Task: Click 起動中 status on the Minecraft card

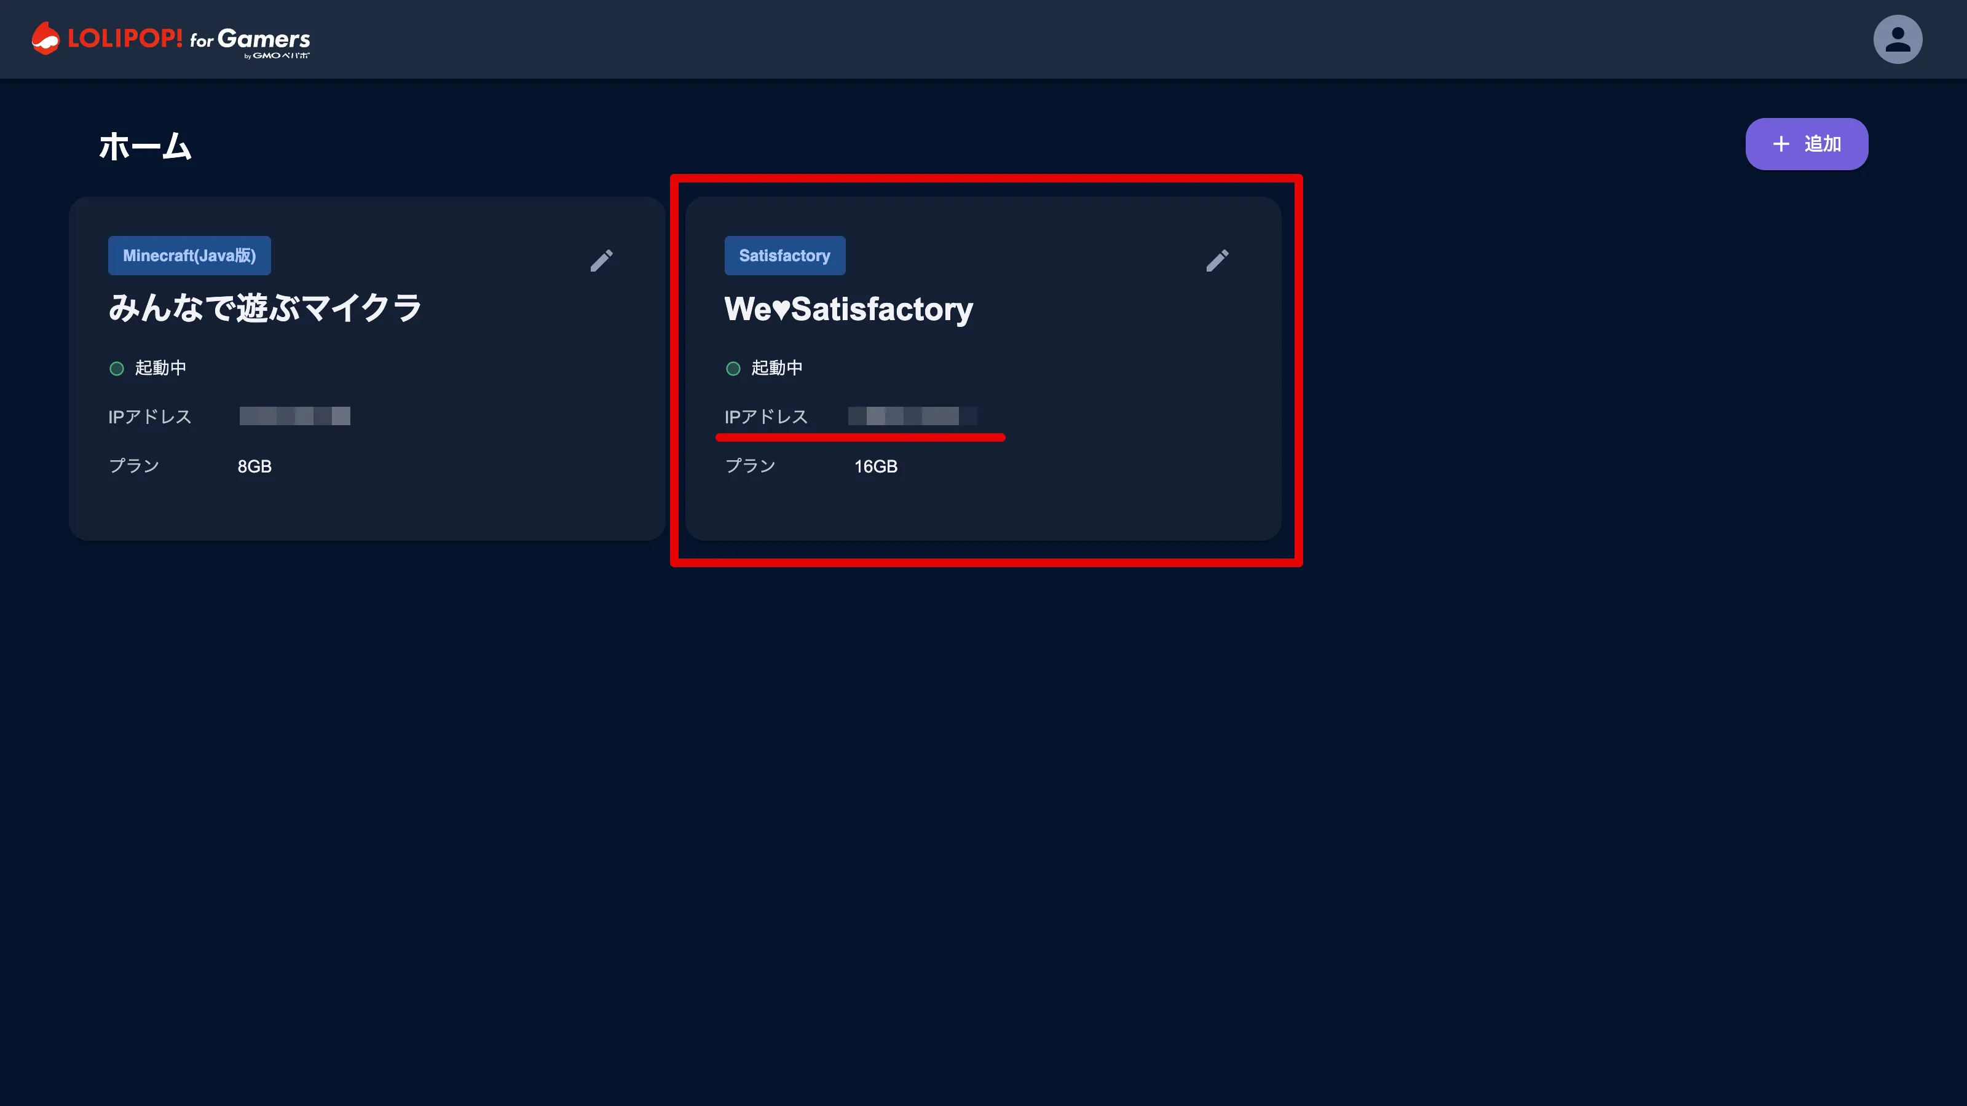Action: point(160,368)
